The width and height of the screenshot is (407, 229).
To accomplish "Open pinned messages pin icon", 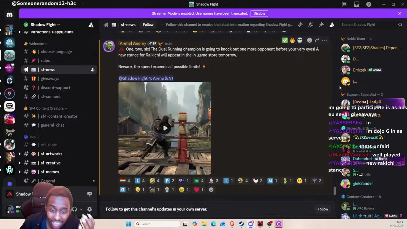I will [321, 24].
